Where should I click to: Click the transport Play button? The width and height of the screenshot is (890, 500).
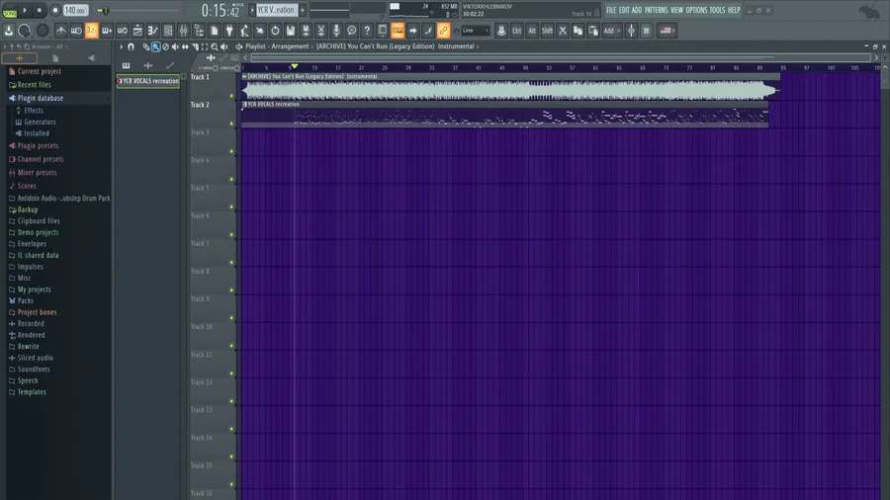[25, 10]
